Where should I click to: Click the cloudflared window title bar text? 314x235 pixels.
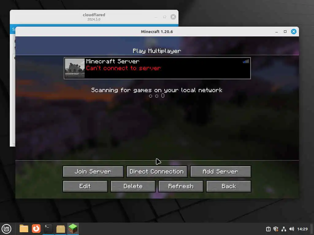pyautogui.click(x=94, y=15)
